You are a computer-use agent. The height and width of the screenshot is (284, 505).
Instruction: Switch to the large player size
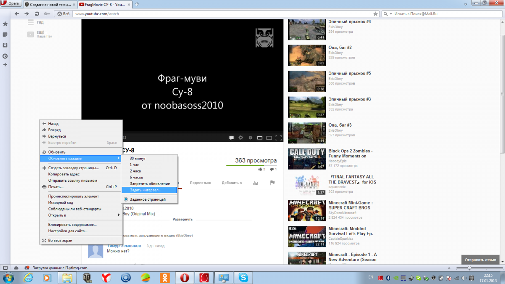click(x=269, y=138)
